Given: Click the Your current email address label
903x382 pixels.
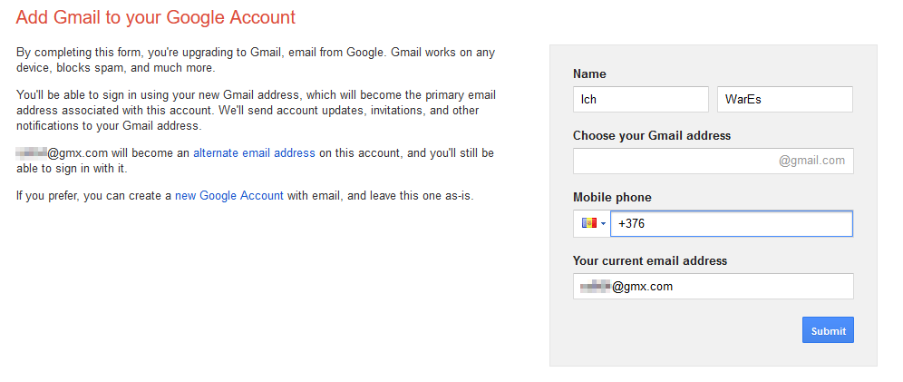Looking at the screenshot, I should 649,260.
